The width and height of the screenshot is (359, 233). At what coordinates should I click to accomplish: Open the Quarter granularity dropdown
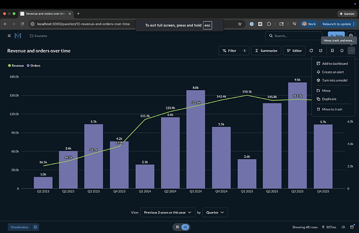[215, 212]
